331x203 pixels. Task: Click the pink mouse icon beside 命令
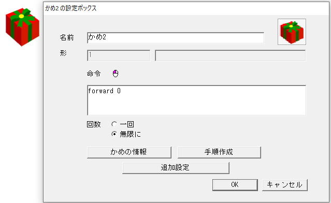point(116,74)
